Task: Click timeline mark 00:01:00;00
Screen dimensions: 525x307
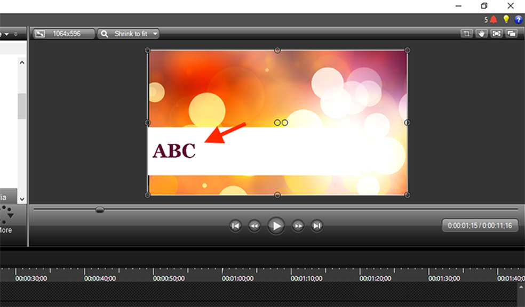Action: click(x=237, y=278)
